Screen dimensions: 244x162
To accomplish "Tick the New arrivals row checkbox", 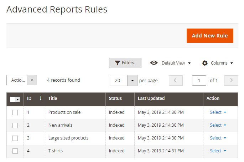I will (15, 125).
